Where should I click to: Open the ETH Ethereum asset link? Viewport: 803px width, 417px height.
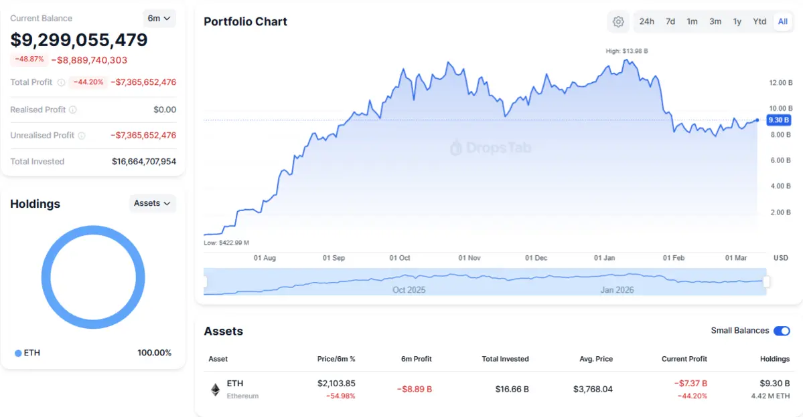coord(235,384)
